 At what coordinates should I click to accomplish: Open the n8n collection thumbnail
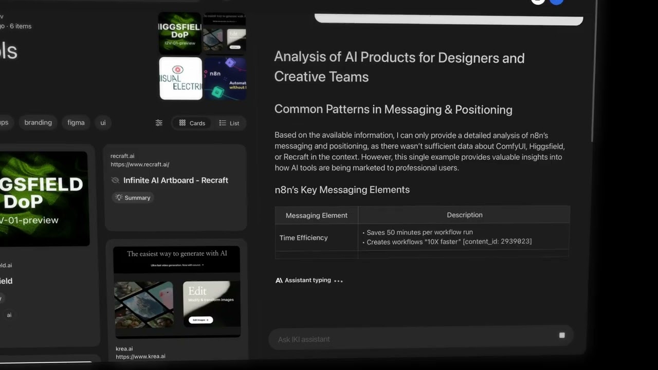[x=225, y=79]
